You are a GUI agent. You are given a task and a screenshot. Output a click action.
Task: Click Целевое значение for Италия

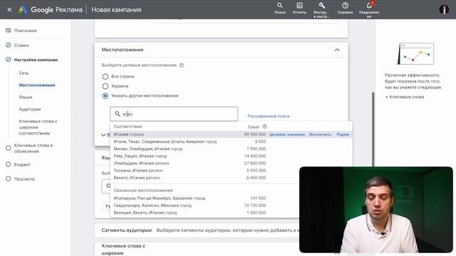tap(286, 134)
